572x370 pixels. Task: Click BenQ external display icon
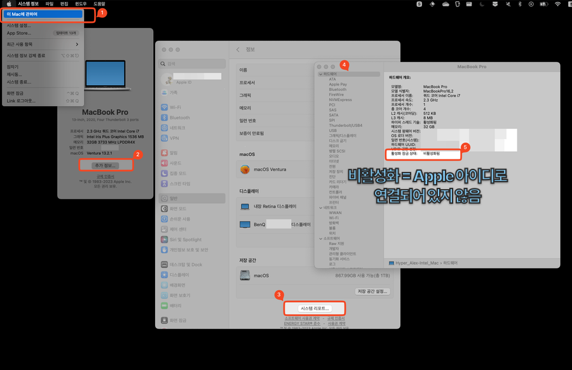pos(245,224)
